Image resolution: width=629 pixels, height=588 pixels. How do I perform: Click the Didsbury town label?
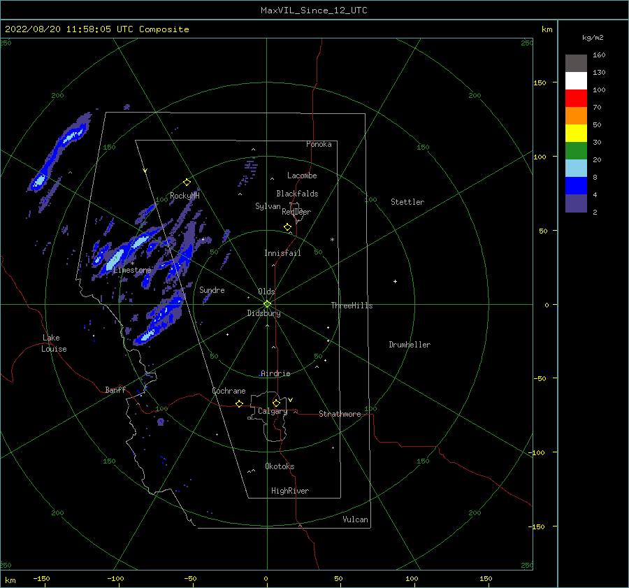(x=264, y=313)
